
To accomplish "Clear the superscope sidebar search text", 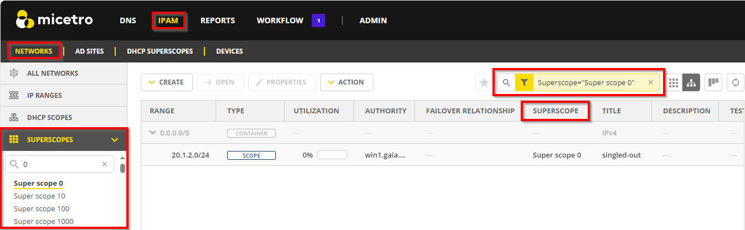I will point(105,164).
